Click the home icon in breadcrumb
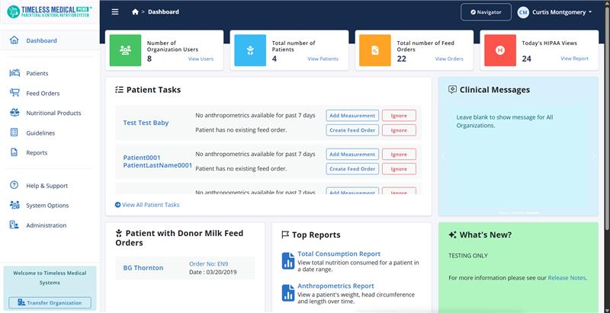 click(135, 12)
